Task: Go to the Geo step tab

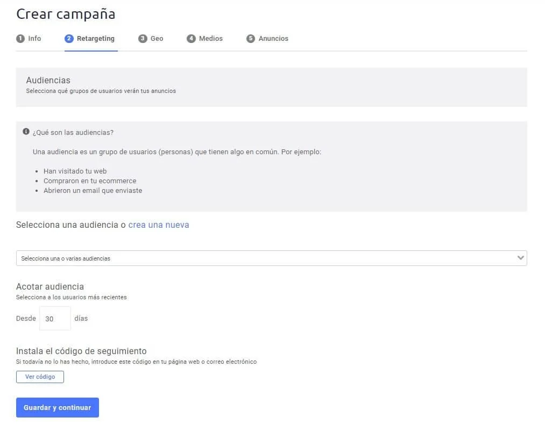Action: click(151, 39)
